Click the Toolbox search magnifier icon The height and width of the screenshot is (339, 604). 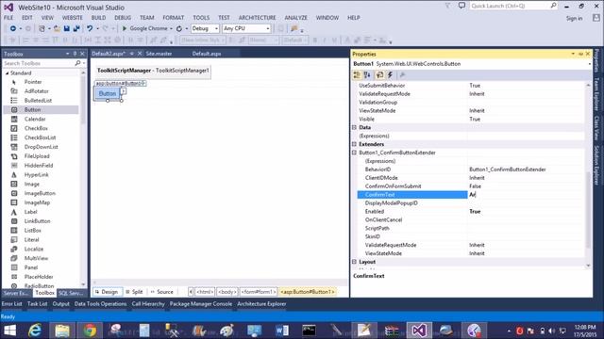pyautogui.click(x=77, y=63)
